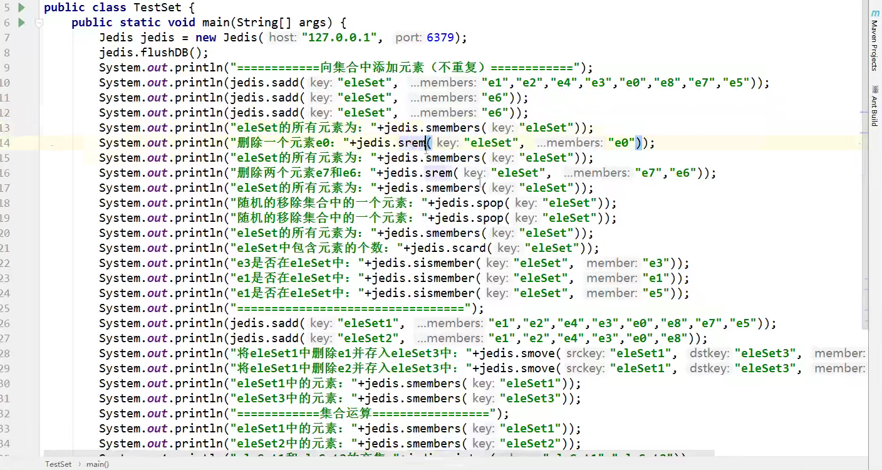Click the run gutter icon beside class TestSet
Image resolution: width=882 pixels, height=470 pixels.
[21, 8]
